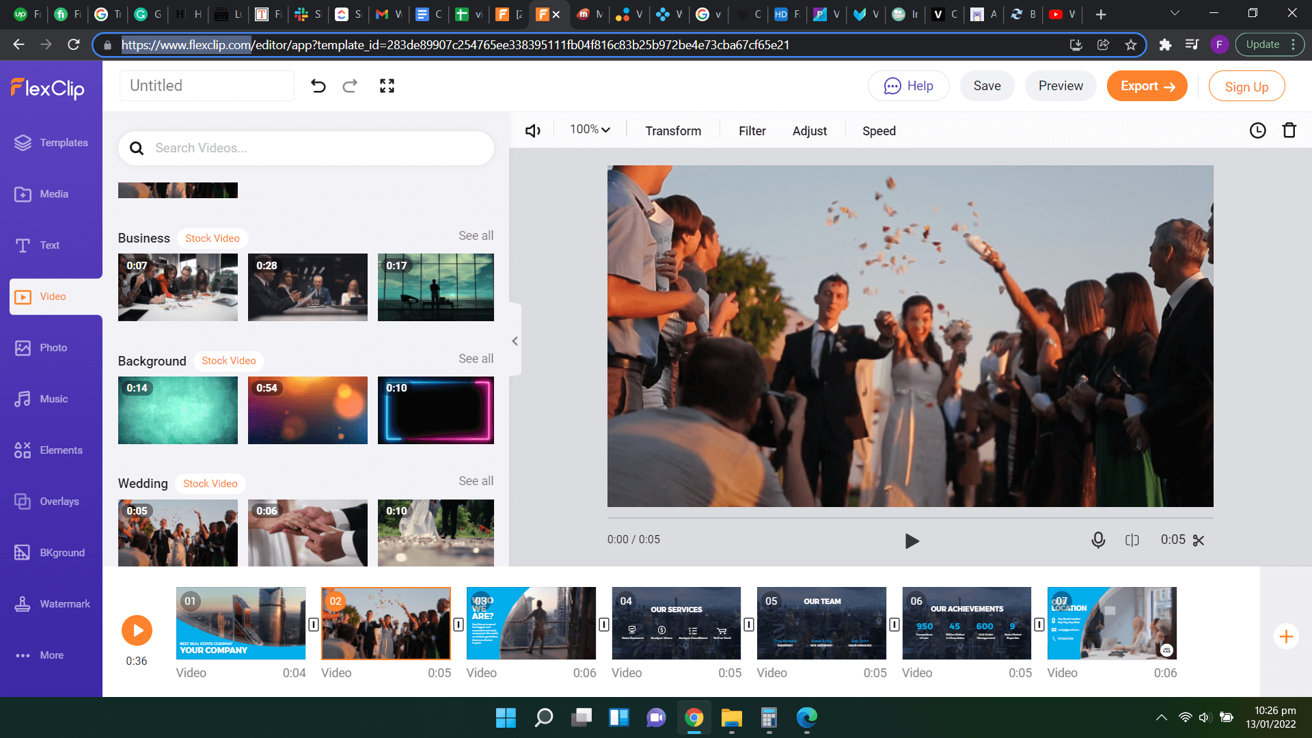This screenshot has width=1312, height=738.
Task: Click the search videos input field
Action: pyautogui.click(x=305, y=148)
